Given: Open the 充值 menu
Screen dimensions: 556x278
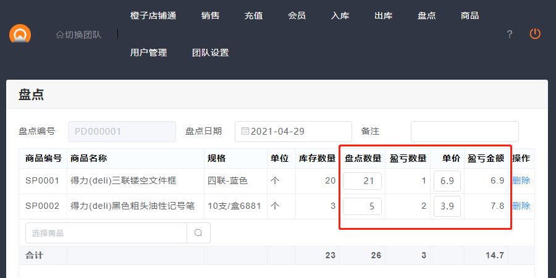Looking at the screenshot, I should coord(253,15).
